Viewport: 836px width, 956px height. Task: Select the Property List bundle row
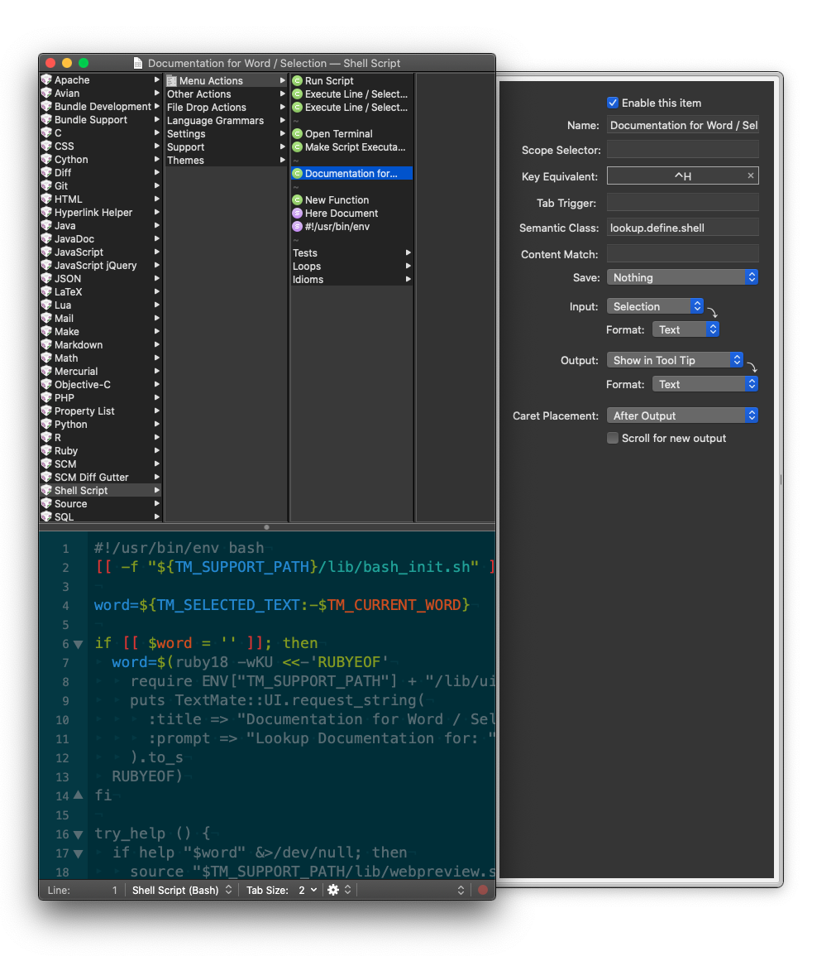point(101,411)
